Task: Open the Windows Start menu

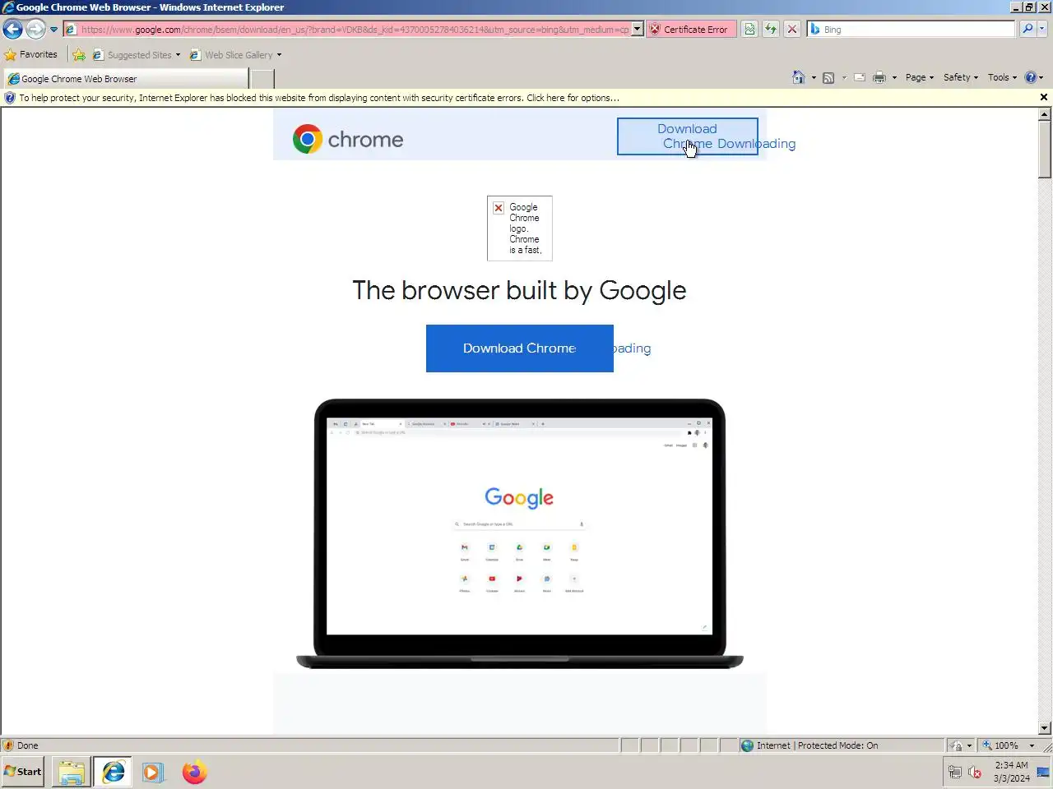Action: tap(23, 772)
